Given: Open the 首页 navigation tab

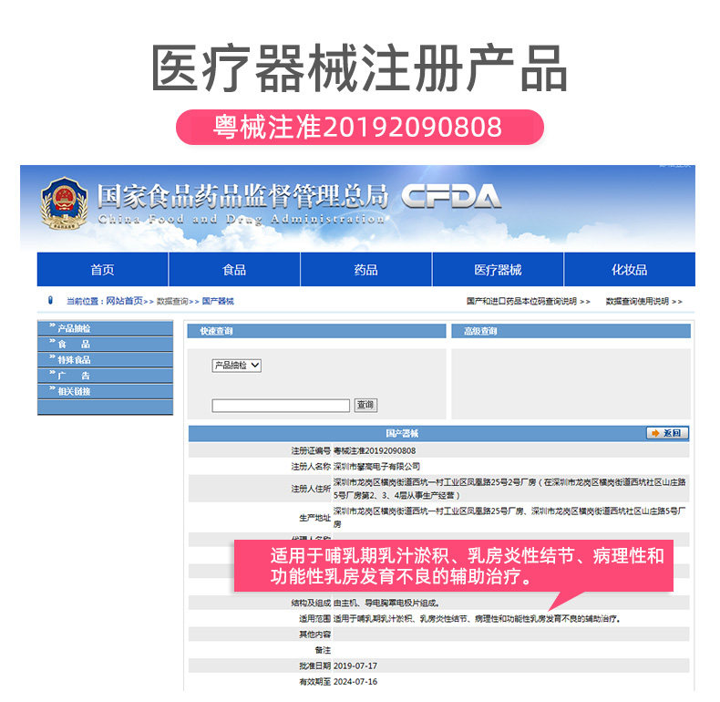Looking at the screenshot, I should pos(102,269).
